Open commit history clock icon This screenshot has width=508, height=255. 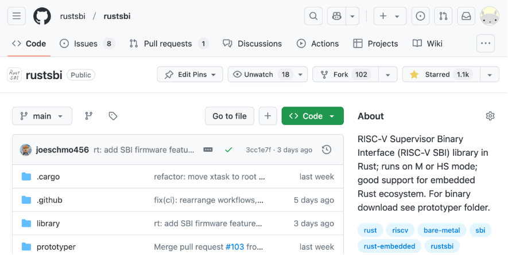click(327, 150)
